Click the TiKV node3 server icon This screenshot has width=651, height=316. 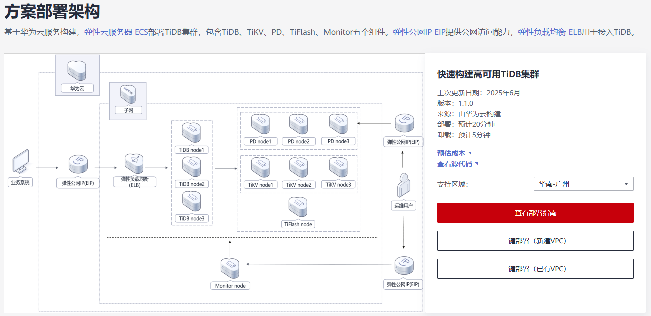click(x=338, y=168)
